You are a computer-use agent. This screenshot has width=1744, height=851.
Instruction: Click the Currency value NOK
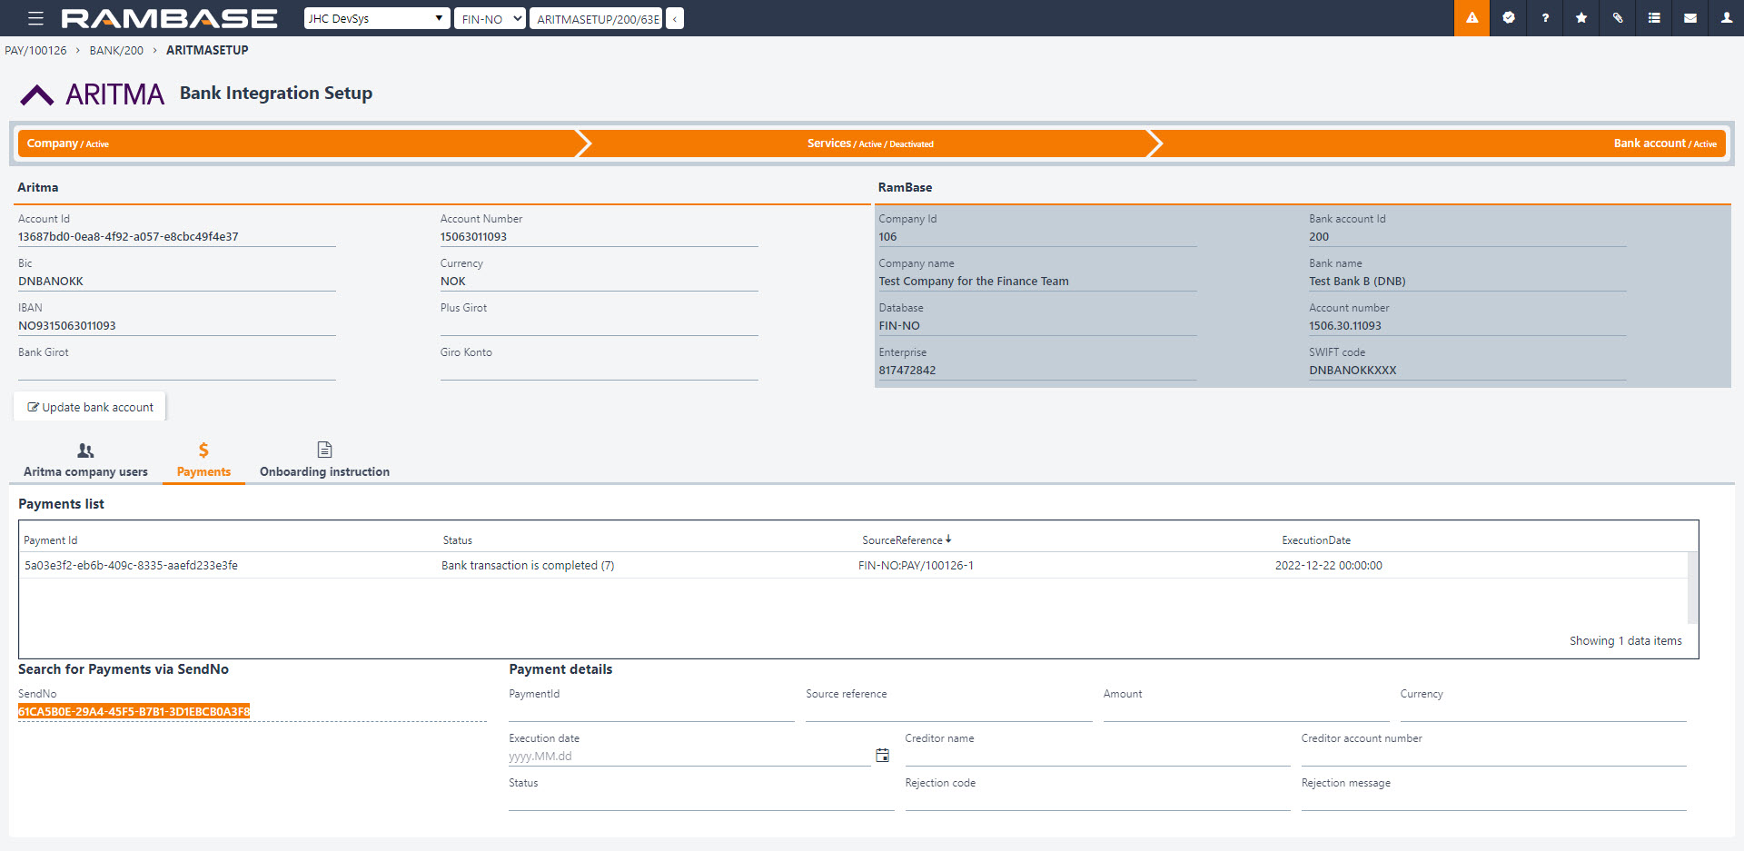452,282
